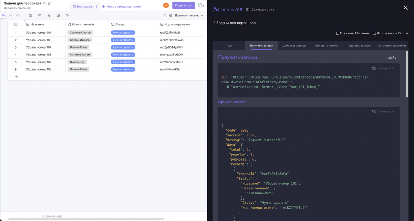Open the Статус field of row 1

pyautogui.click(x=123, y=32)
